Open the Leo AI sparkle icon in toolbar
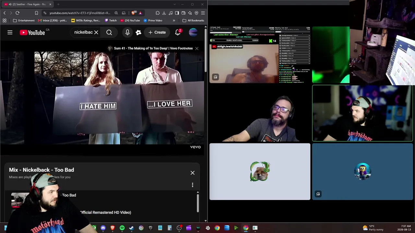 tap(190, 13)
